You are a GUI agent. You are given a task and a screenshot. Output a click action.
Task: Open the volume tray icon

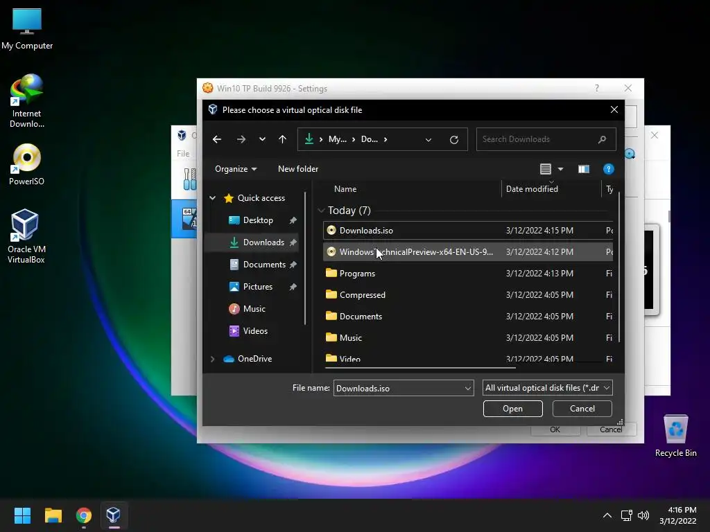click(x=643, y=515)
